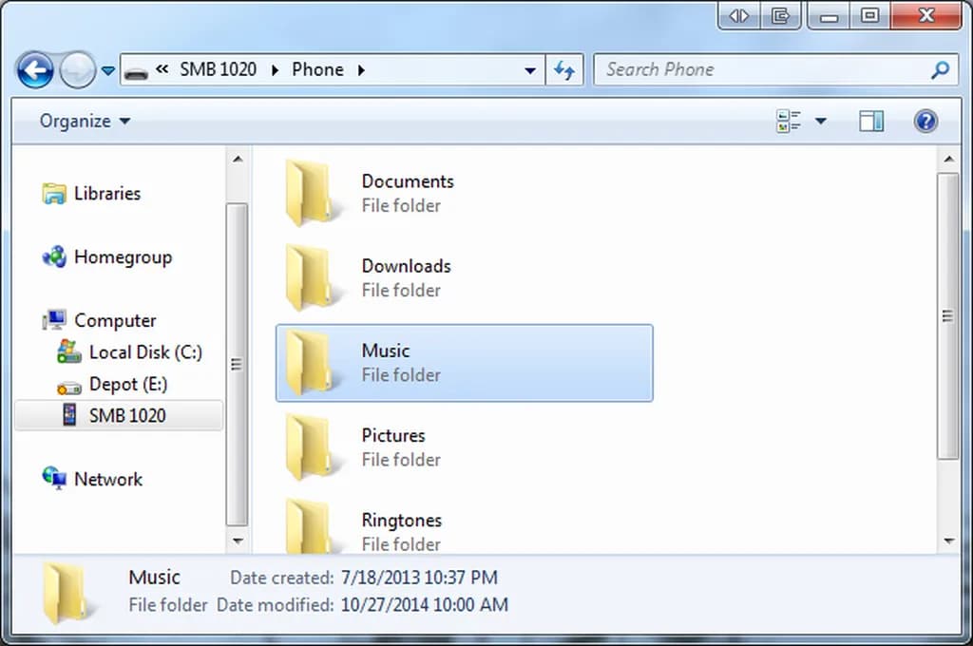This screenshot has height=646, width=973.
Task: Select Network in the navigation pane
Action: (107, 479)
